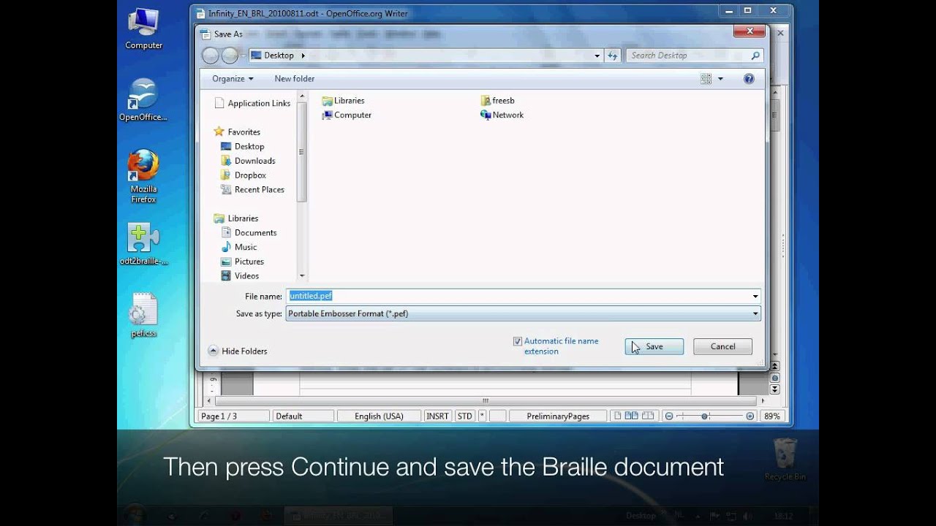This screenshot has height=526, width=936.
Task: Open the Organize dropdown menu
Action: (233, 79)
